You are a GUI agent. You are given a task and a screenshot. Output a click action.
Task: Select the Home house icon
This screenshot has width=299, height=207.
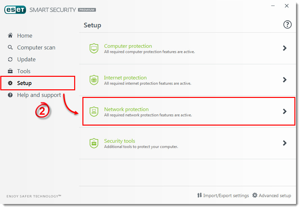[x=10, y=36]
